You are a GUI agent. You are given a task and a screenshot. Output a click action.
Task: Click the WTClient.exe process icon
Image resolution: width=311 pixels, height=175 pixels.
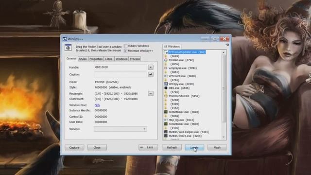click(x=166, y=76)
